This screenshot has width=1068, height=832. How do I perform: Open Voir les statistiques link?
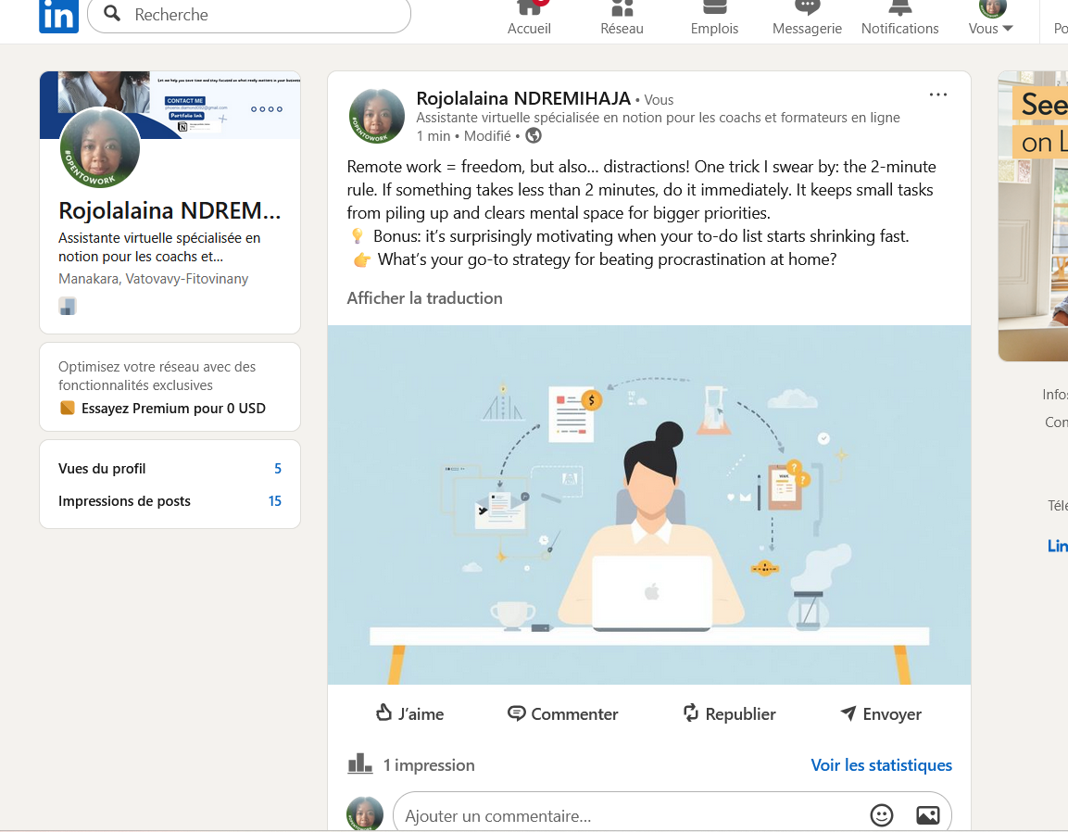click(x=881, y=765)
